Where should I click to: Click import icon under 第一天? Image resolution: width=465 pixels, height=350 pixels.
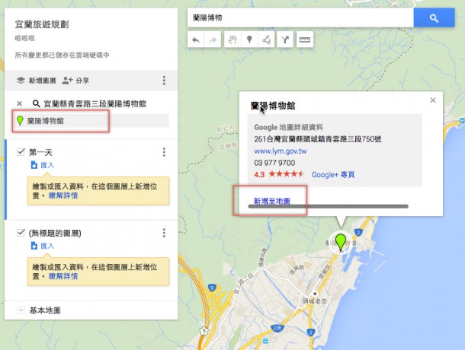pos(34,165)
